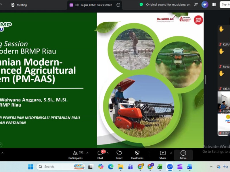This screenshot has width=230, height=172.
Task: Open the AI Companion sparkle icon
Action: click(x=205, y=5)
